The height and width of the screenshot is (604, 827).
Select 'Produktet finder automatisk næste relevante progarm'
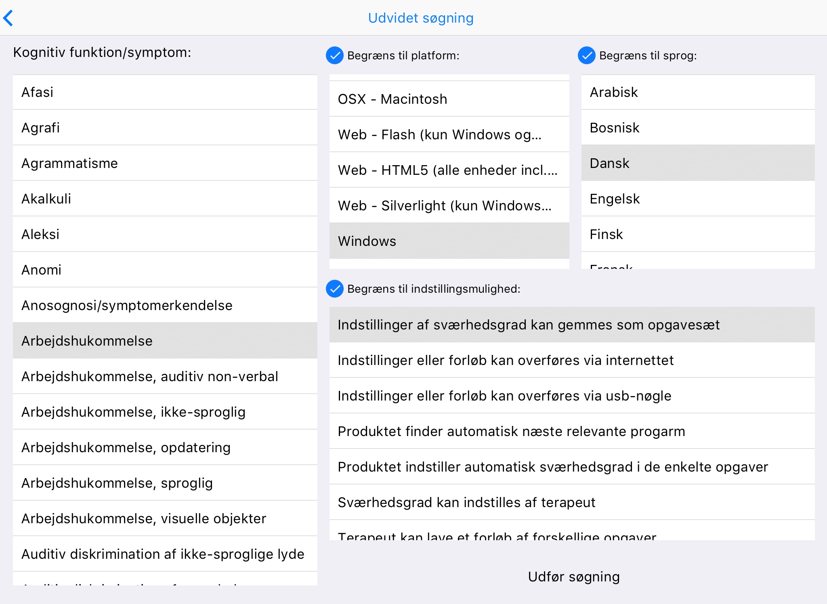tap(572, 432)
